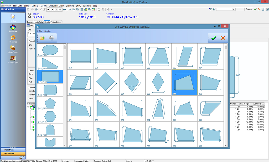The width and height of the screenshot is (269, 162).
Task: Go to last record
Action: (60, 9)
